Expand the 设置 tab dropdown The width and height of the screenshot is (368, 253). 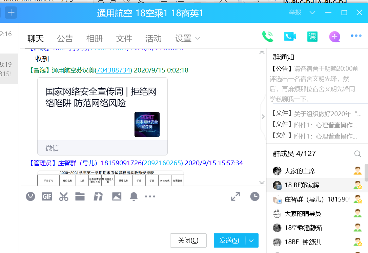197,39
